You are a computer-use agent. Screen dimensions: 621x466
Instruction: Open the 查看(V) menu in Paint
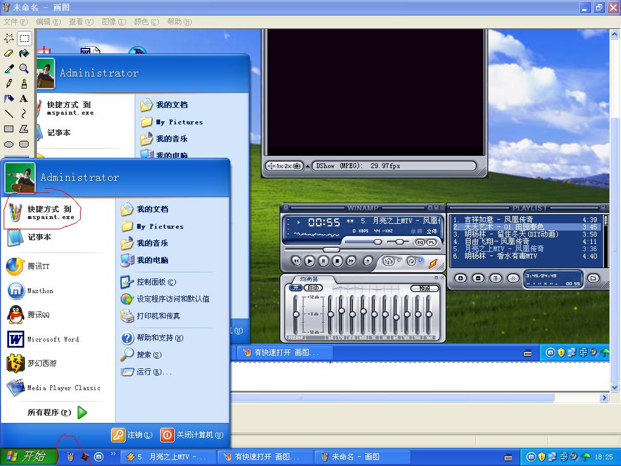81,22
